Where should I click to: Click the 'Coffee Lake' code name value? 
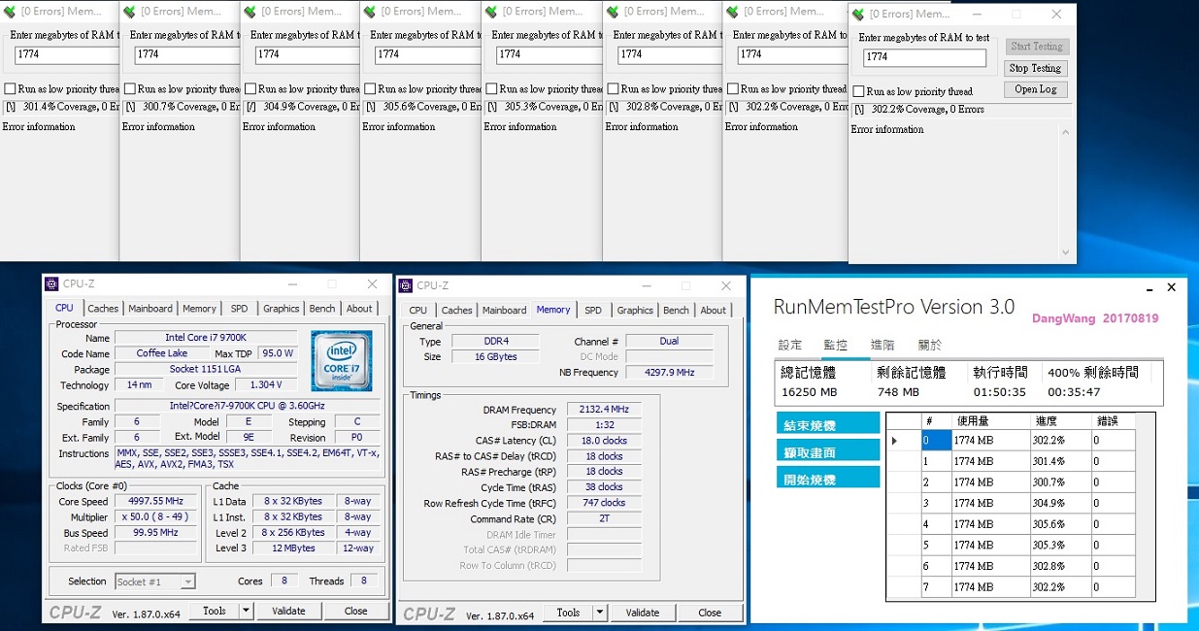(x=162, y=353)
